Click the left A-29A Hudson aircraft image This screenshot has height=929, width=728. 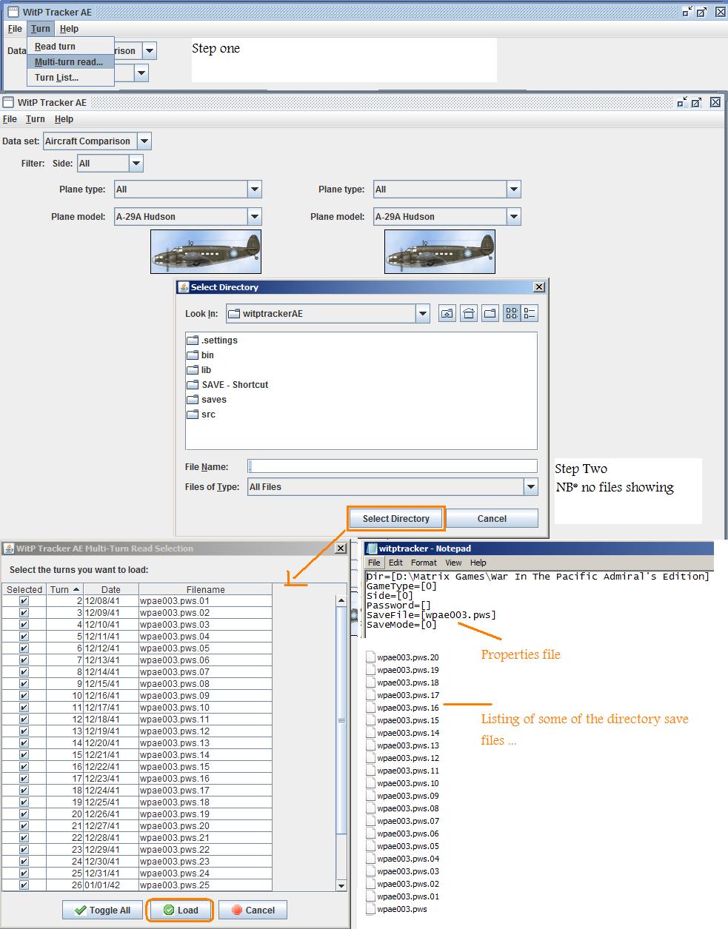[206, 251]
